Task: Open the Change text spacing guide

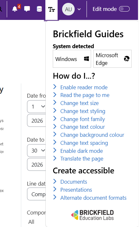Action: click(x=84, y=143)
